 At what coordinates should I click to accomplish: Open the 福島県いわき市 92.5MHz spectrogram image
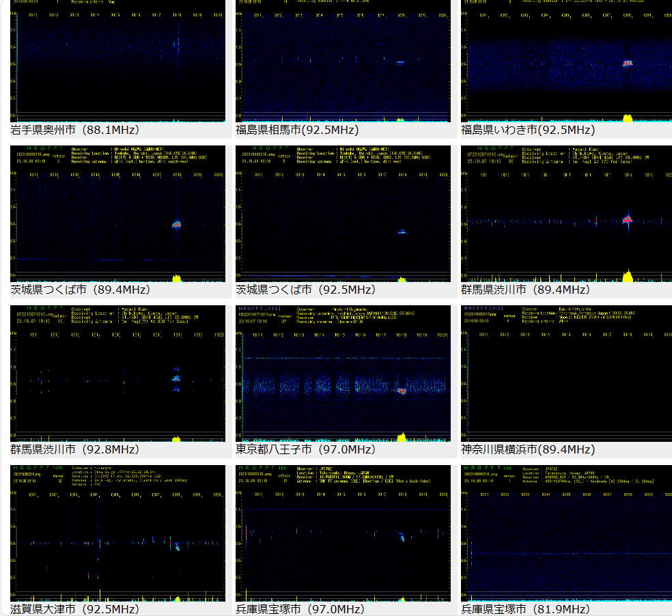coord(567,61)
